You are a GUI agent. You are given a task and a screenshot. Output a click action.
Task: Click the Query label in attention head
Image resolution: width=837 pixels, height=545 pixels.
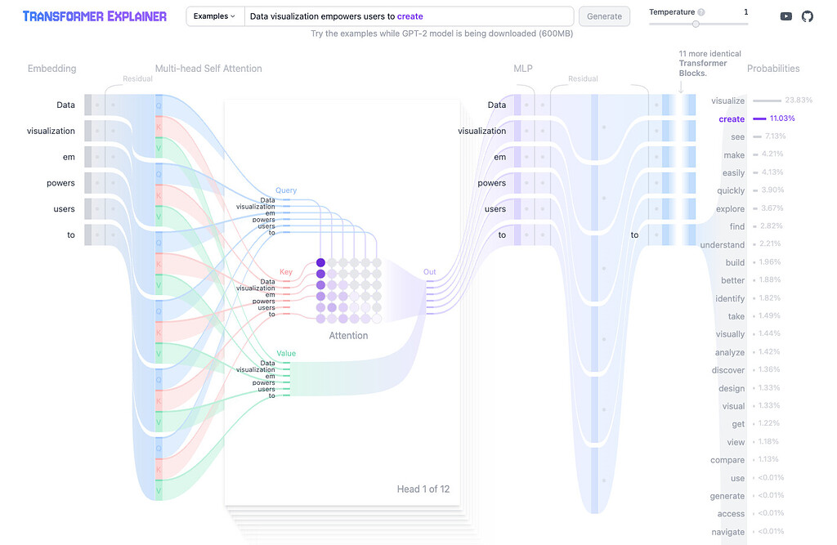(286, 190)
